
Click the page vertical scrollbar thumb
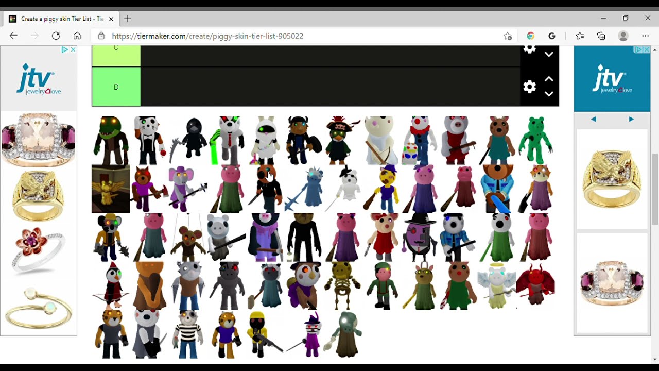pyautogui.click(x=654, y=189)
